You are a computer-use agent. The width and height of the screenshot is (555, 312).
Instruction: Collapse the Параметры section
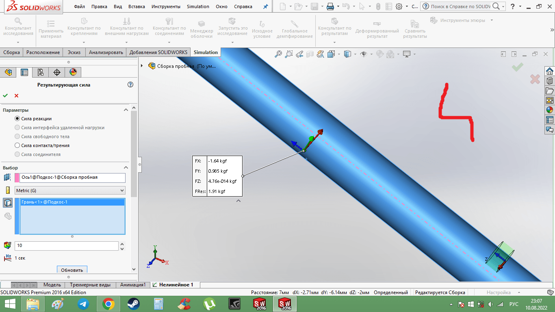point(126,110)
